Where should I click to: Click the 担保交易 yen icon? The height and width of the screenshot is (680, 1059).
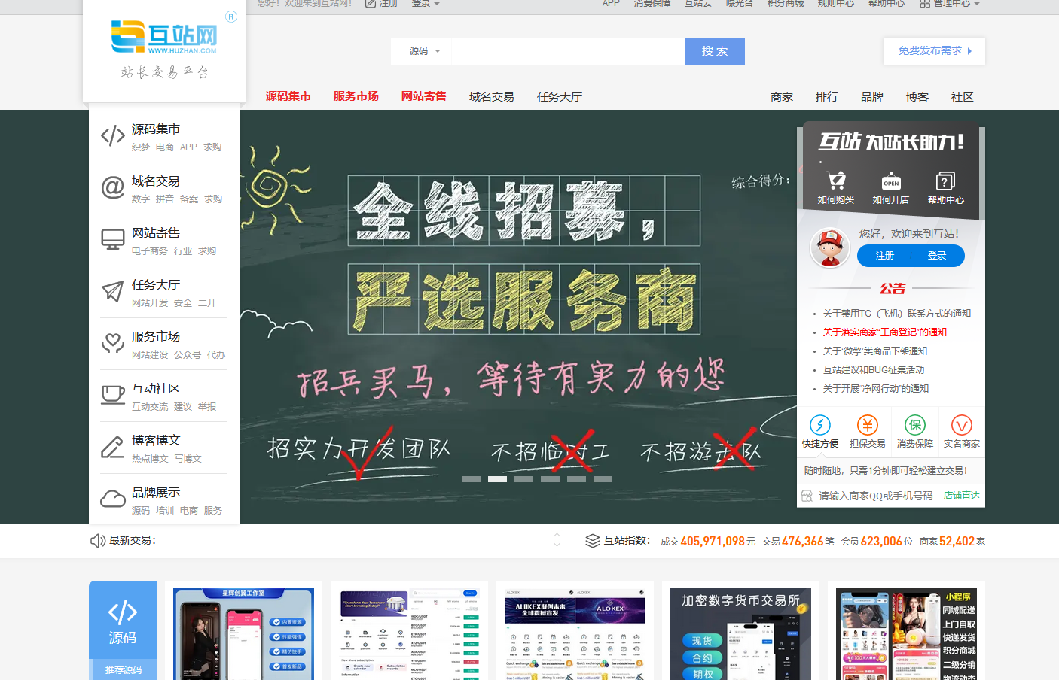tap(868, 425)
